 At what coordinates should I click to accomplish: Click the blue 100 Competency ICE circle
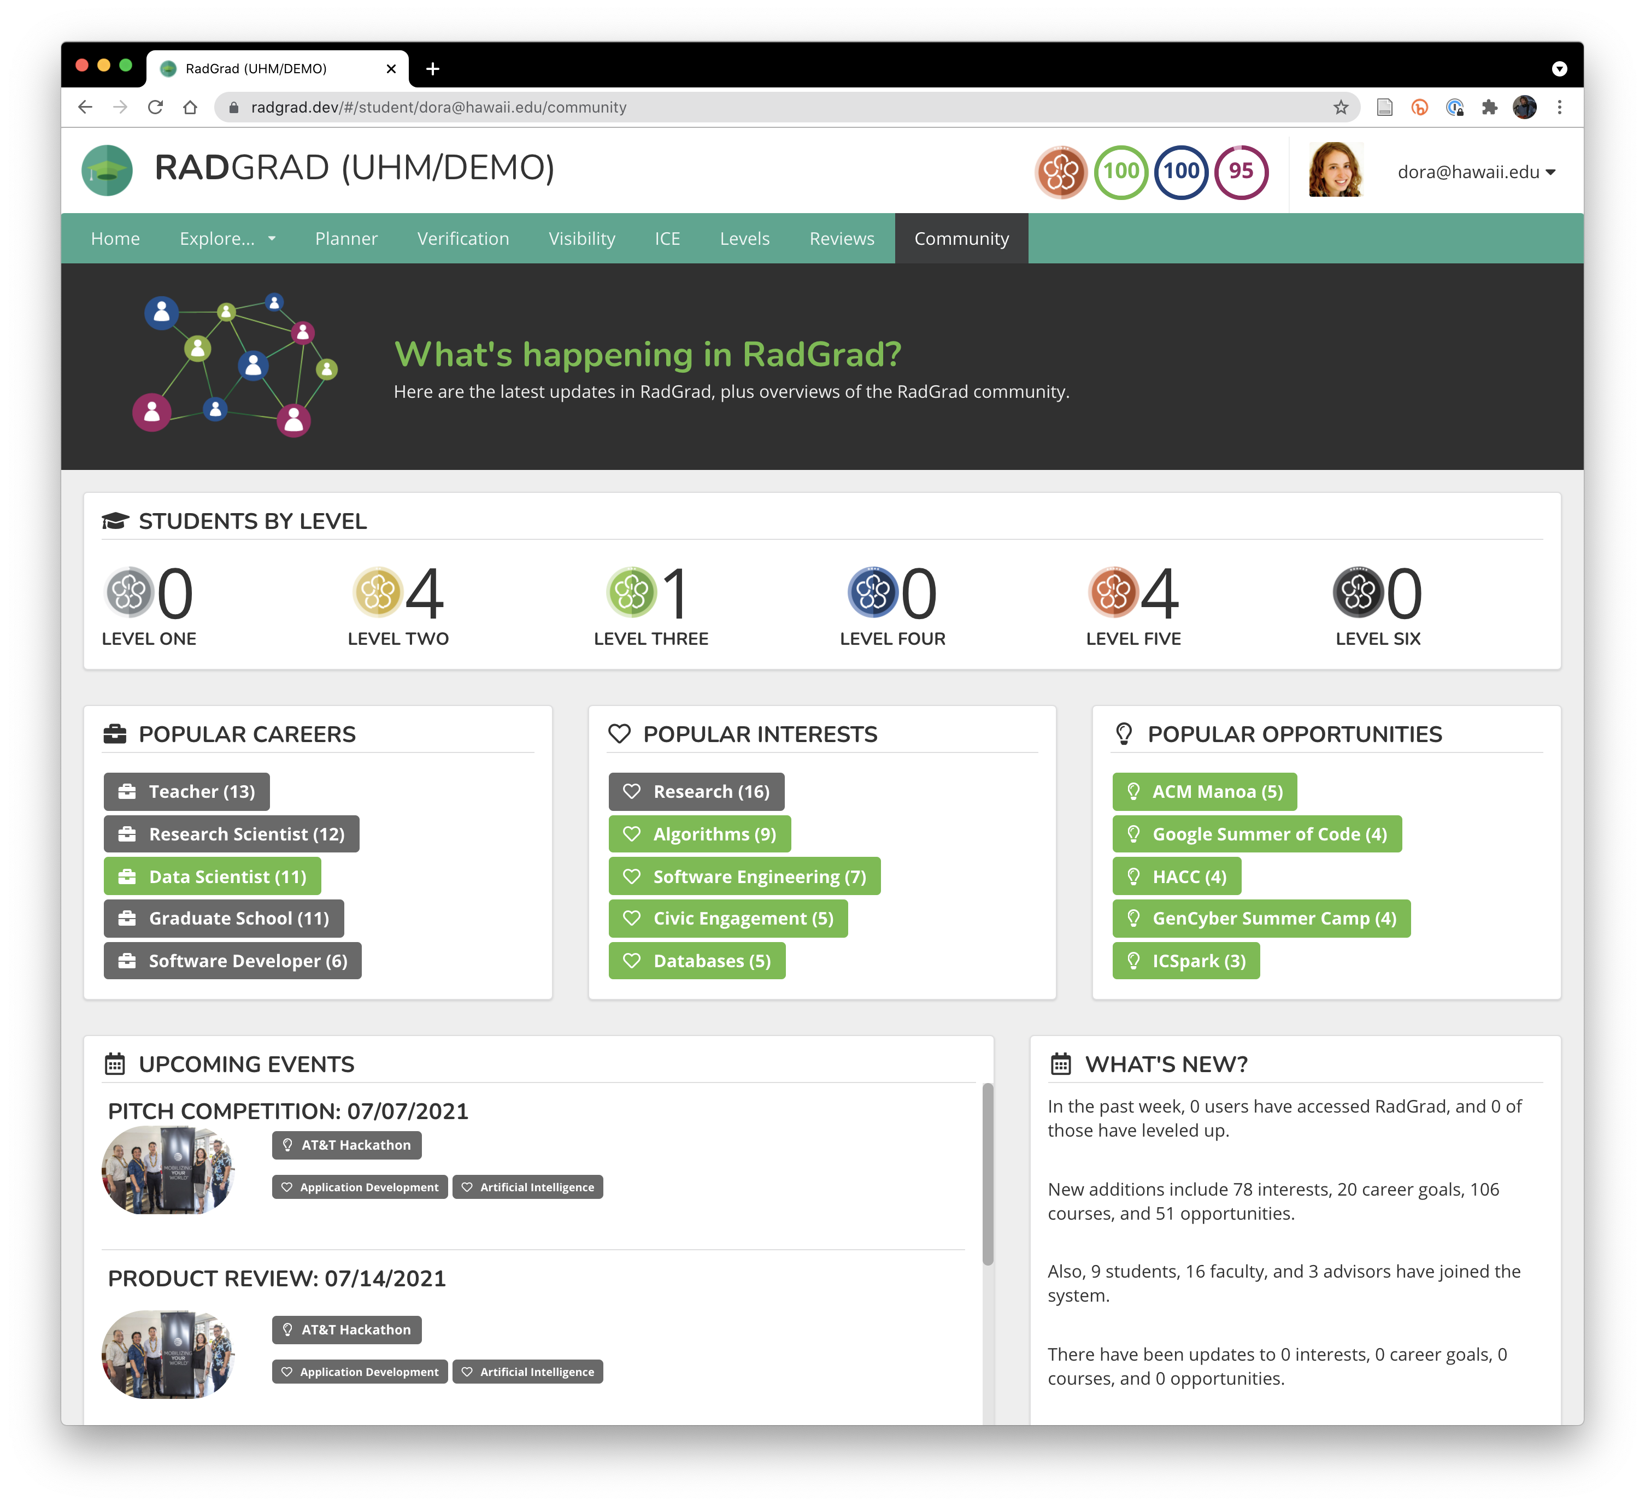click(x=1180, y=172)
